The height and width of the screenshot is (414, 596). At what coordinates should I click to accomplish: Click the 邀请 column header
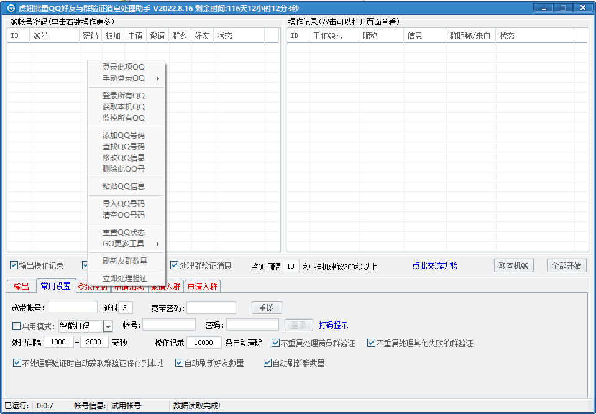click(x=158, y=35)
